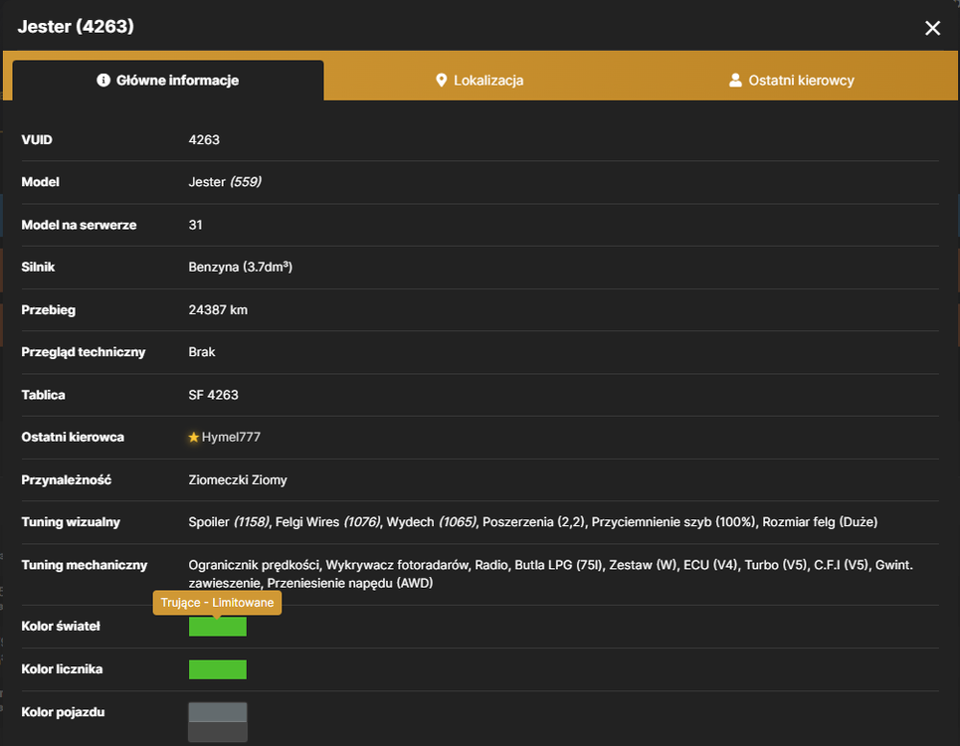Click the Felgi Wires (1076) tuning entry

pos(327,522)
